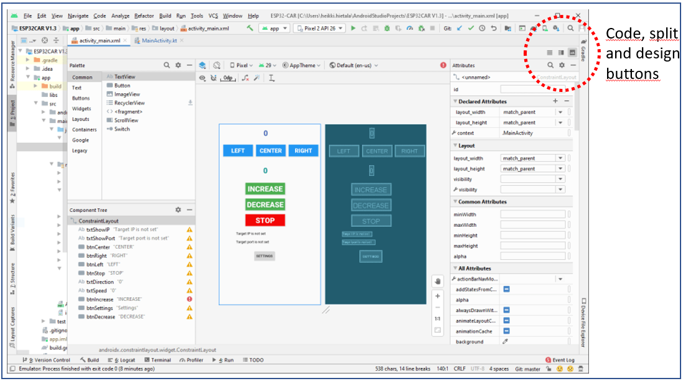Switch to Split view mode icon
Screen dimensions: 683x381
coord(561,53)
